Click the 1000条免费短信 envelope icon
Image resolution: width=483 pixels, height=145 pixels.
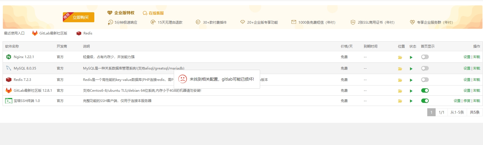tap(294, 22)
